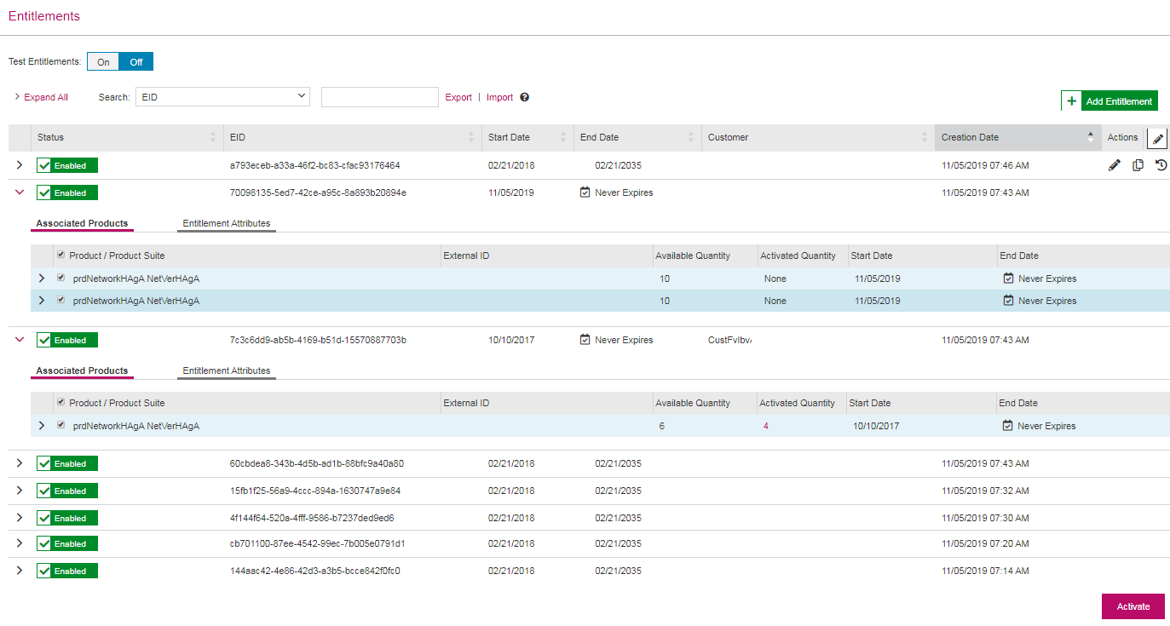Screen dimensions: 1170x626
Task: Click the column edit pencil icon beside Actions
Action: (x=1157, y=138)
